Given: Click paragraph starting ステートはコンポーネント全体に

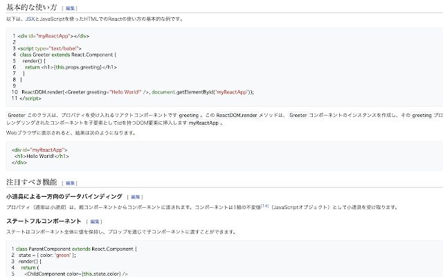Looking at the screenshot, I should (x=122, y=232).
